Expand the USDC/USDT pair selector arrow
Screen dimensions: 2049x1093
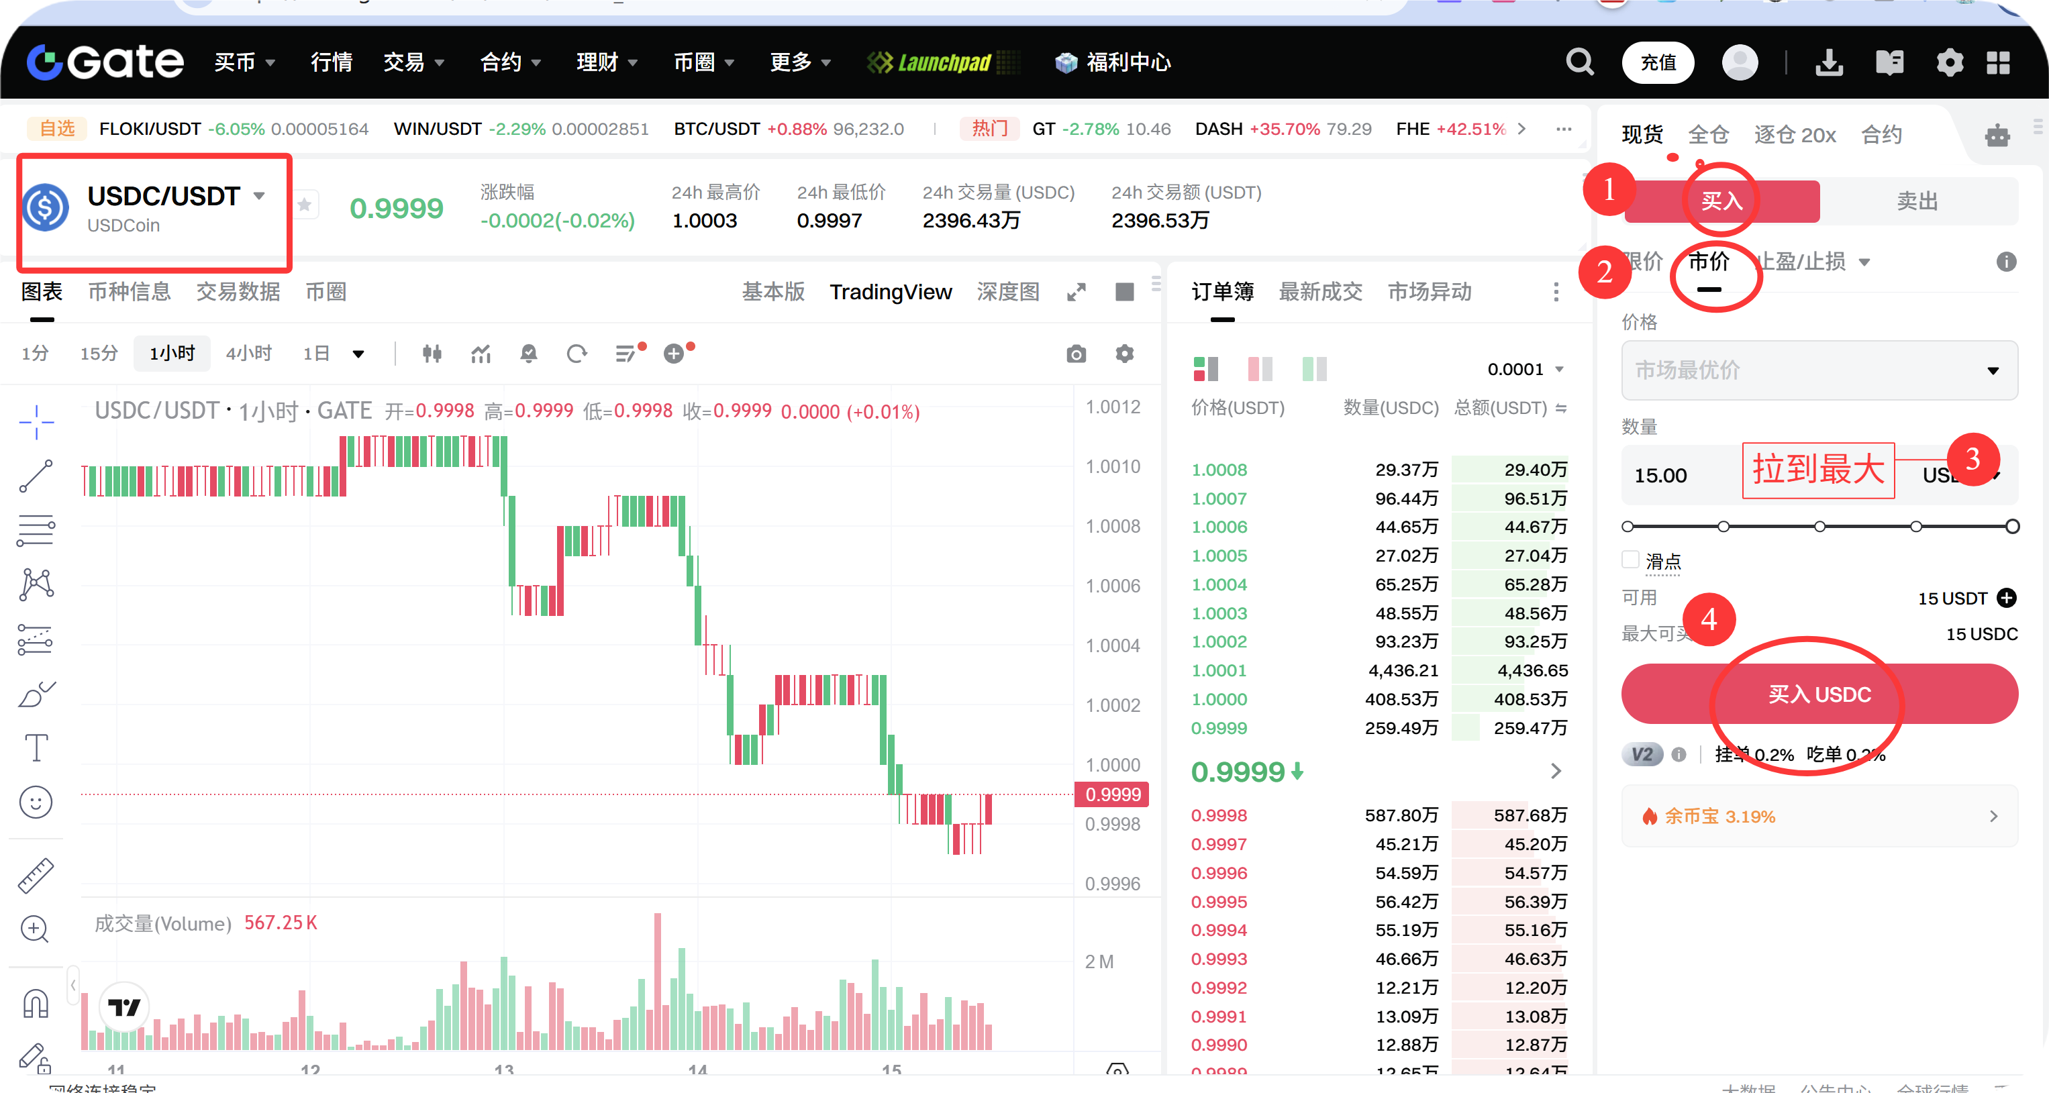(x=259, y=196)
